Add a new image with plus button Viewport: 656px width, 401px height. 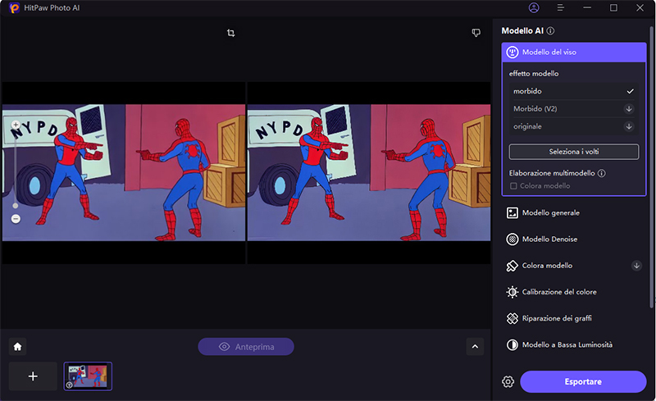click(33, 376)
